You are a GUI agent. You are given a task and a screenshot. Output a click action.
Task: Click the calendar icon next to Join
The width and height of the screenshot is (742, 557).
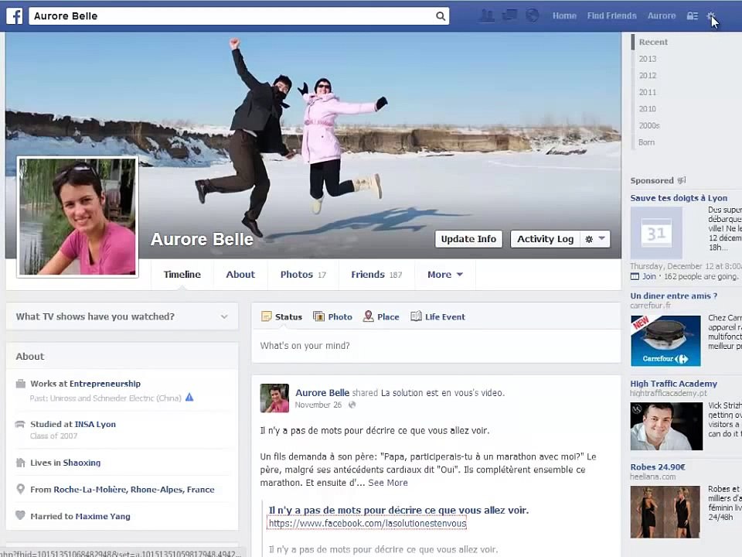point(635,277)
